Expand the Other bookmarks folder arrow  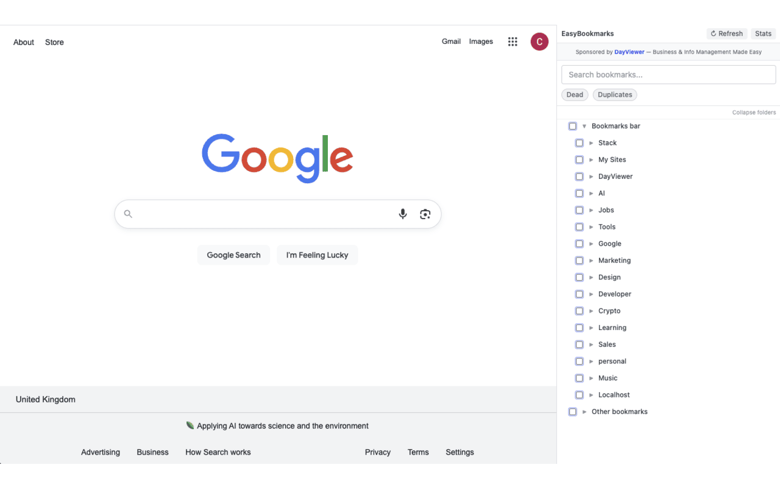click(584, 412)
